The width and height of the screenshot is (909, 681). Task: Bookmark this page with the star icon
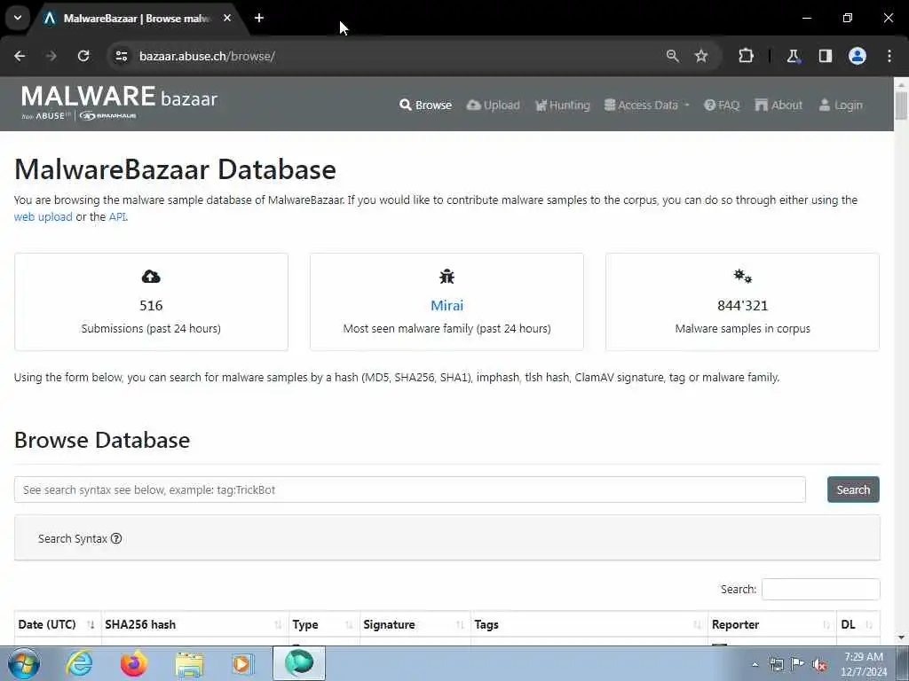pos(701,56)
